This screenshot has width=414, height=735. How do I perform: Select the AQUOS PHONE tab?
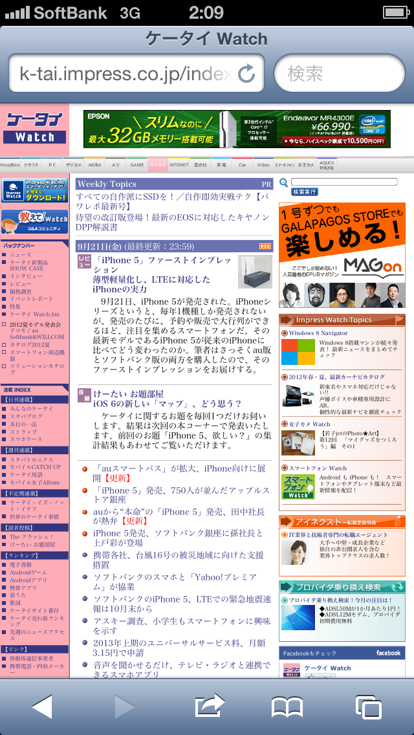pos(327,165)
